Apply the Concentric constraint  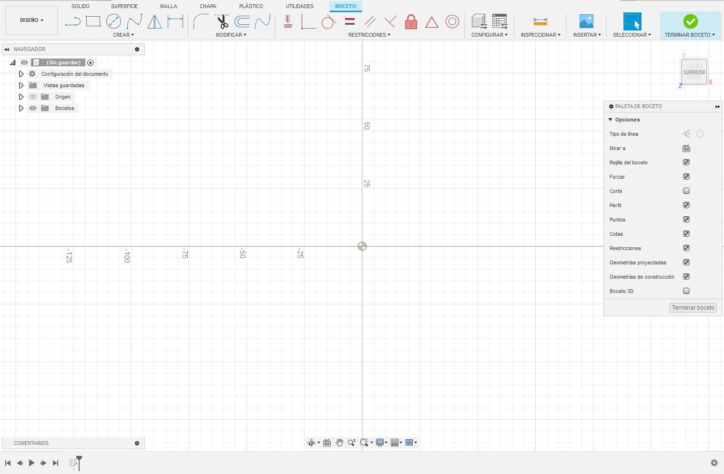pos(452,21)
